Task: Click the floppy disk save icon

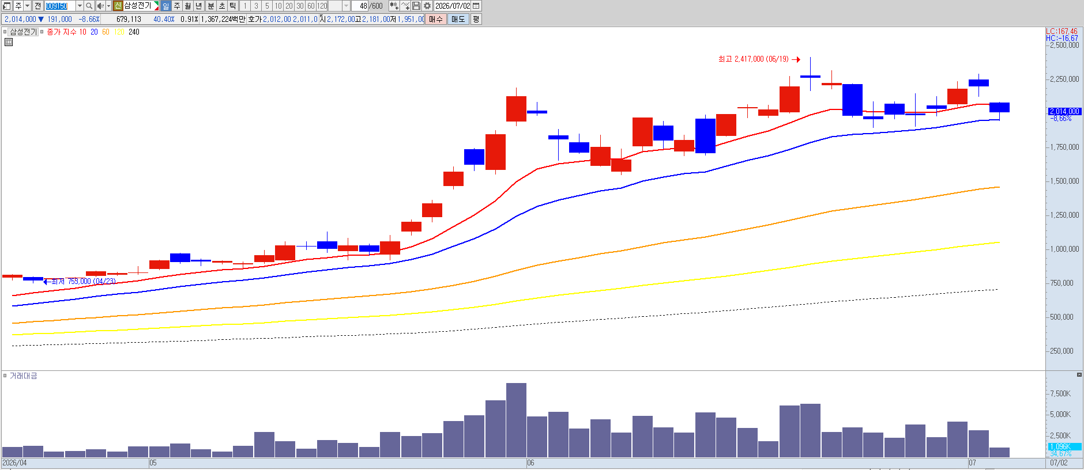Action: [x=416, y=6]
